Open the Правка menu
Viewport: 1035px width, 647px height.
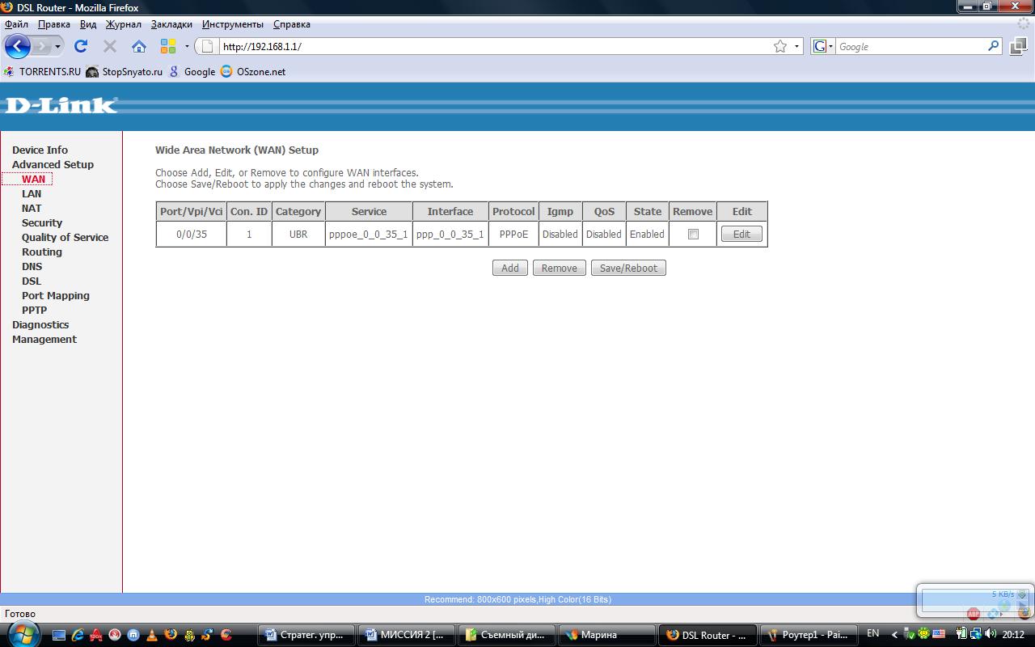tap(54, 24)
